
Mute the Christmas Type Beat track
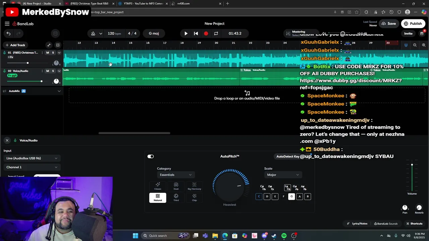(48, 53)
